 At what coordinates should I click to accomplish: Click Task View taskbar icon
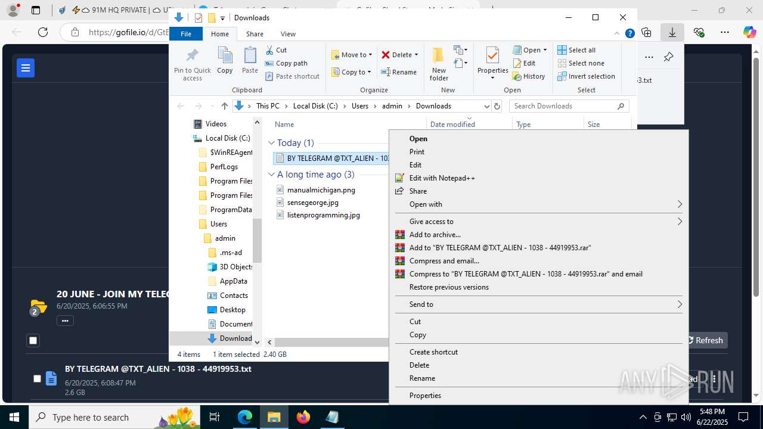pos(215,417)
